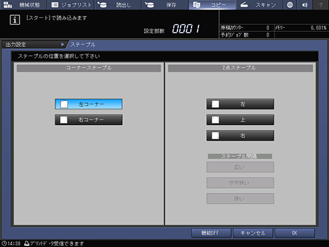This screenshot has width=329, height=247.
Task: Click the job list icon
Action: pyautogui.click(x=55, y=4)
